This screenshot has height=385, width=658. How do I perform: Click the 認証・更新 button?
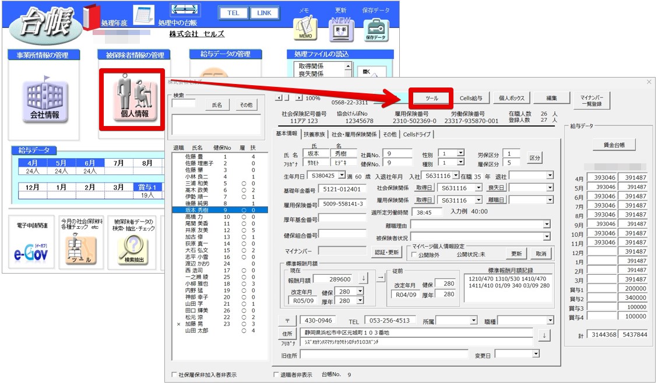[387, 253]
